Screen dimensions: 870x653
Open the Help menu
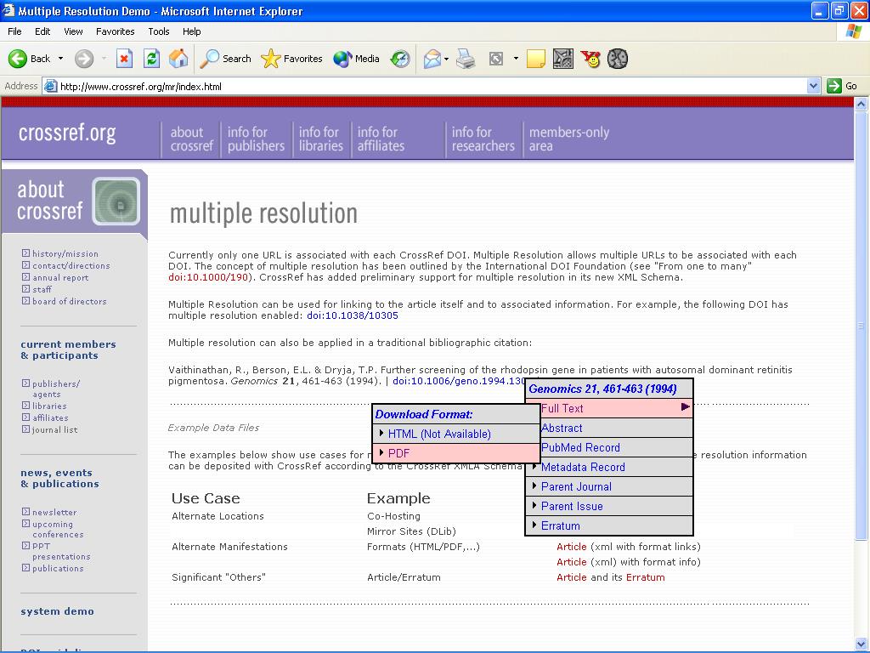[191, 31]
